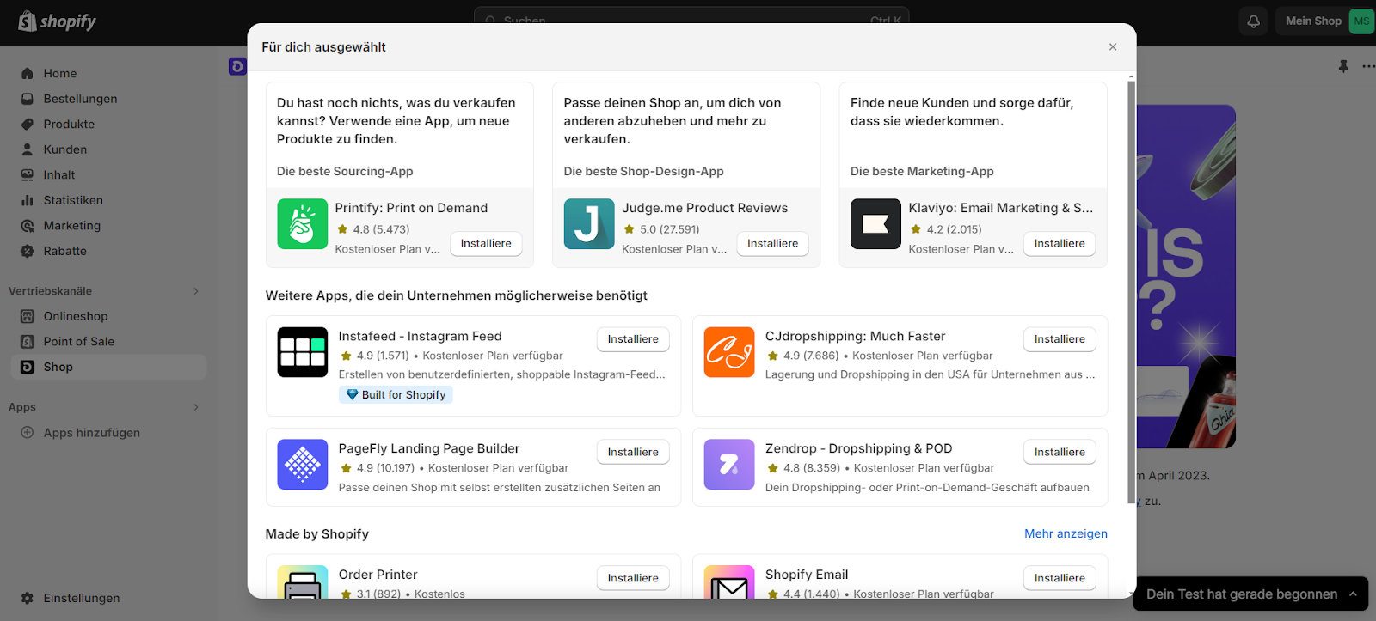
Task: Click the PageFly app icon
Action: coord(303,465)
